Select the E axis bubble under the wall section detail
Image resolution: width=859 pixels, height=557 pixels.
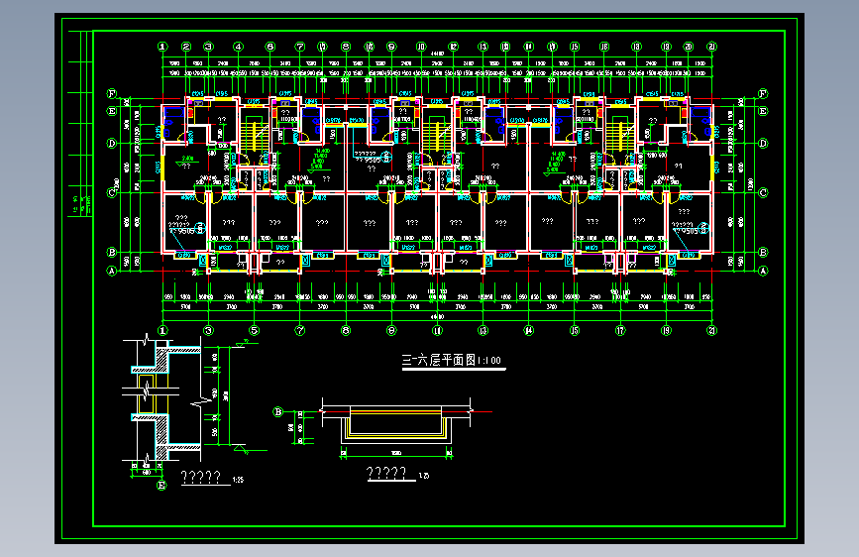[x=161, y=486]
